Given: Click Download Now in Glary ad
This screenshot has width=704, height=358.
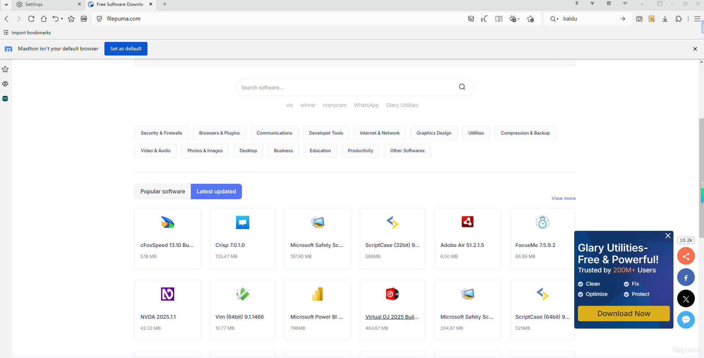Looking at the screenshot, I should click(x=623, y=314).
